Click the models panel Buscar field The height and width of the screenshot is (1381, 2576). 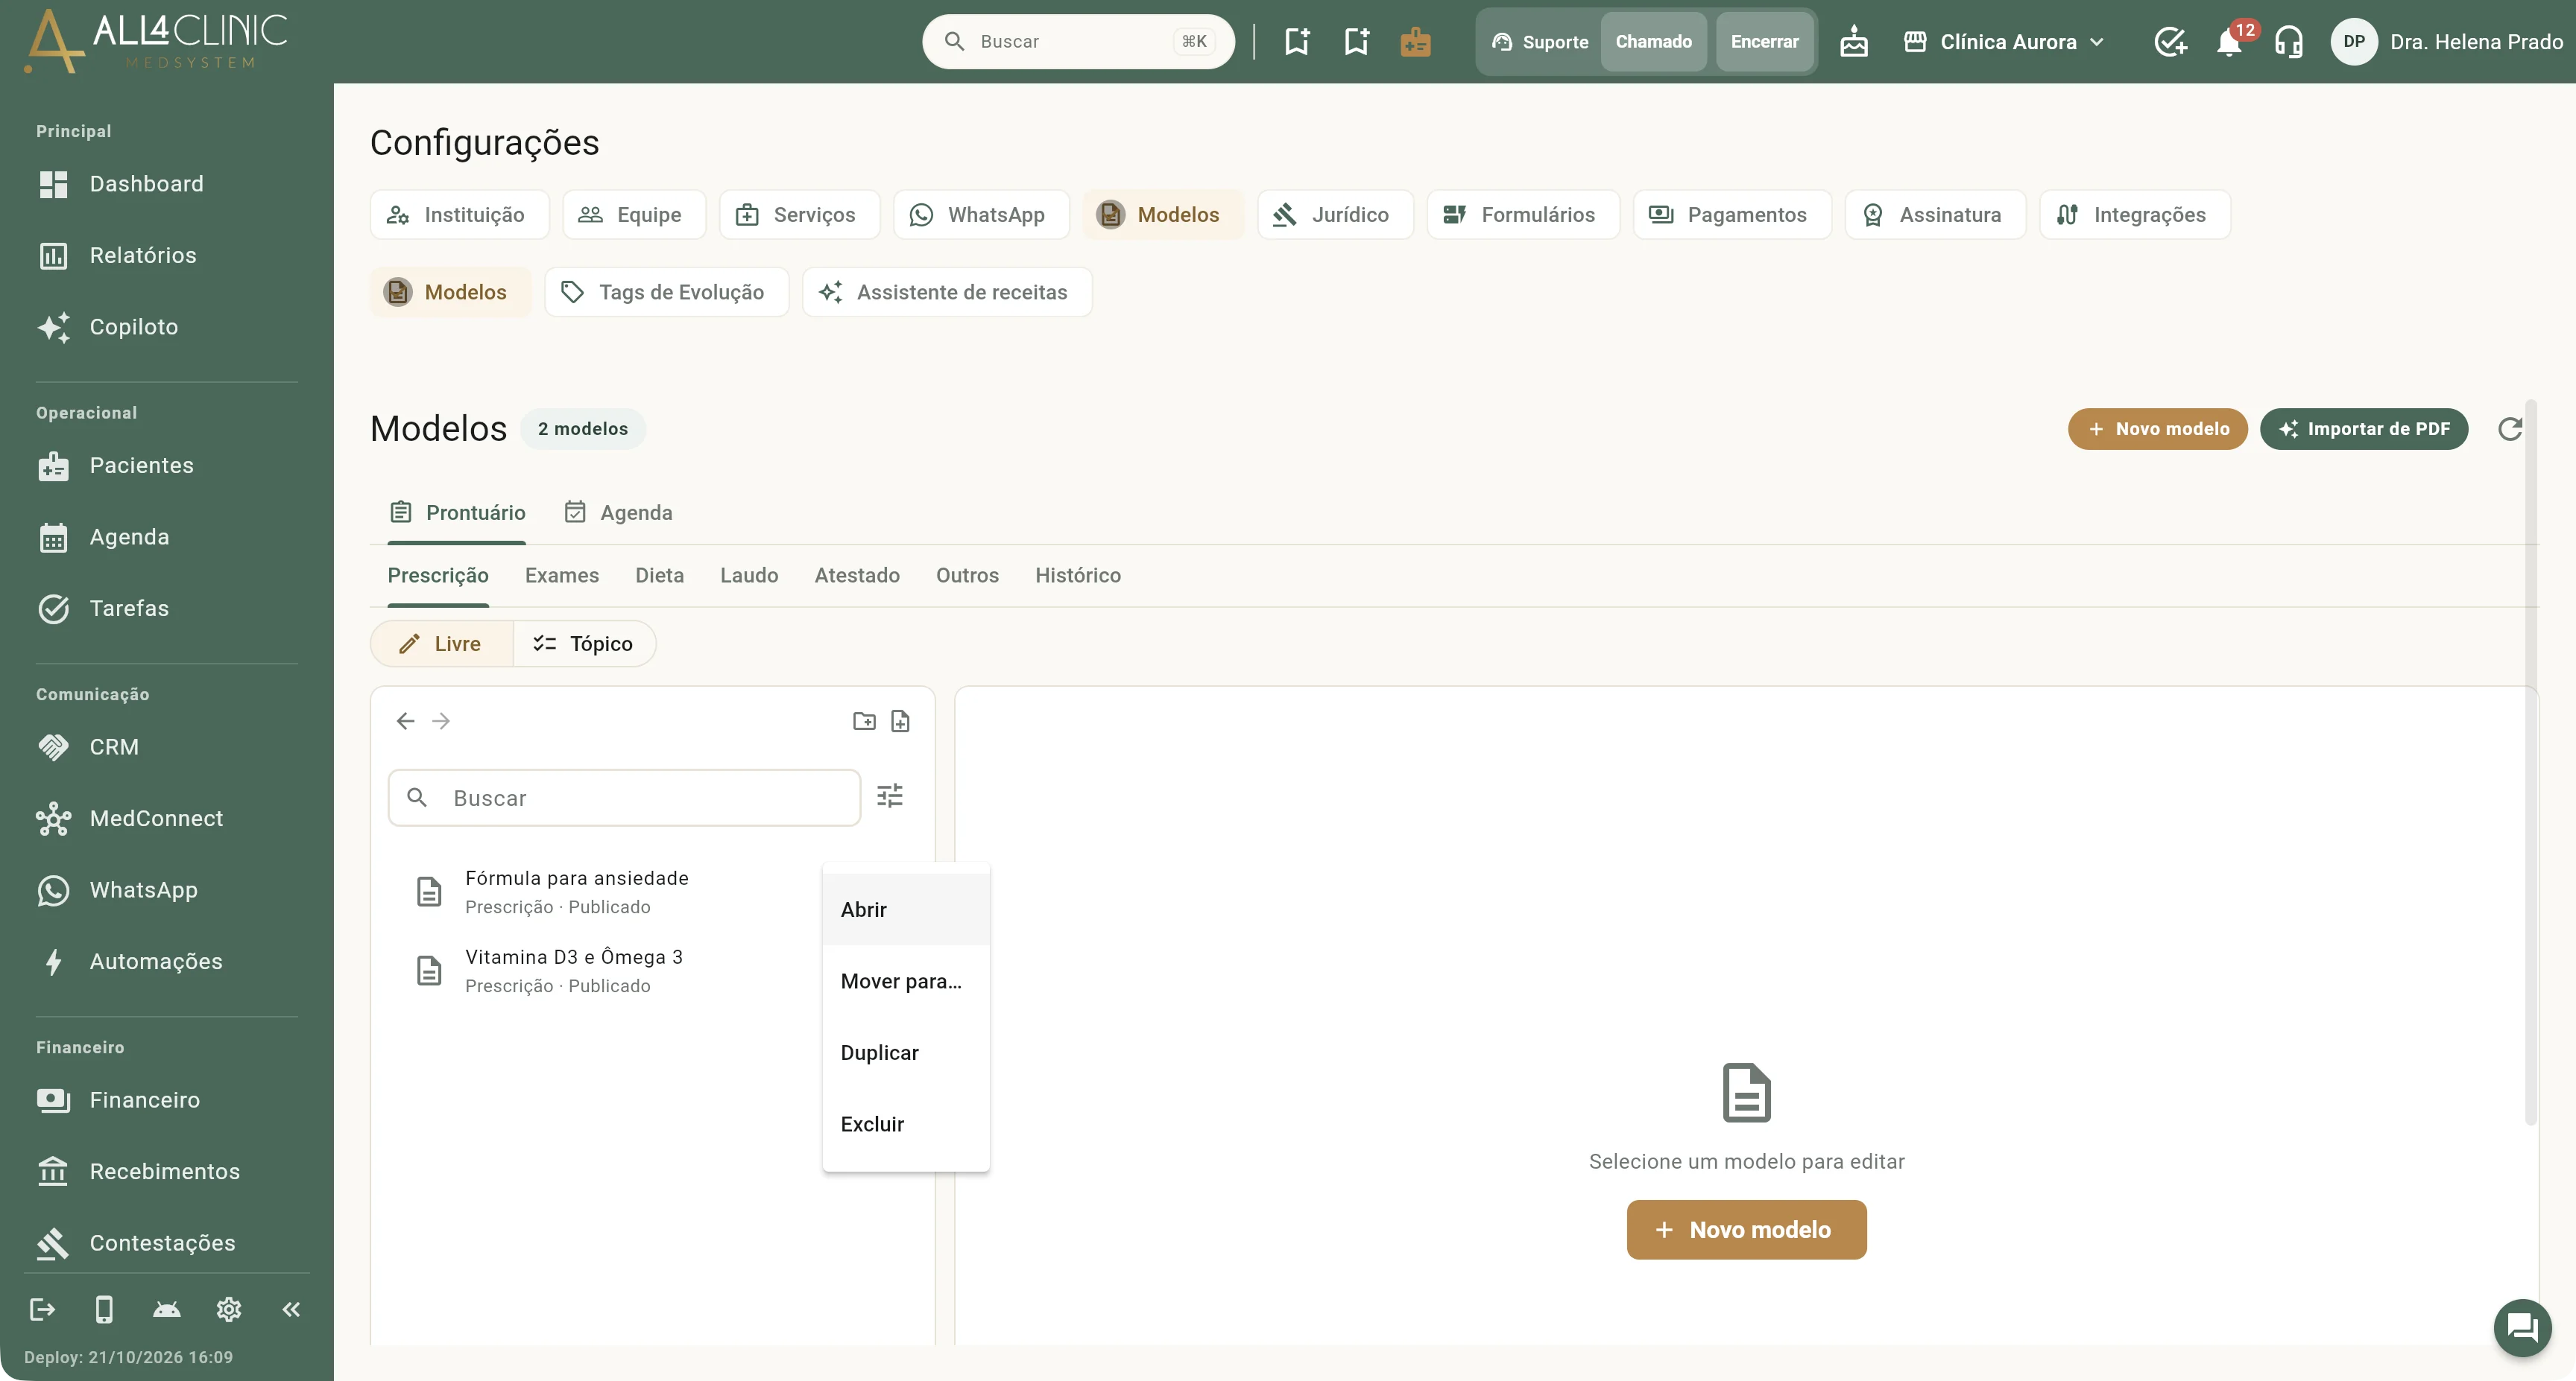(x=624, y=798)
